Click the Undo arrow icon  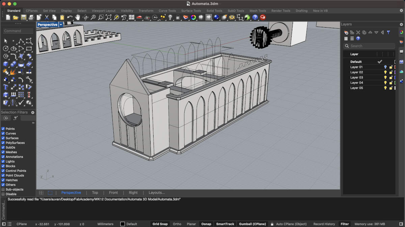pyautogui.click(x=70, y=17)
